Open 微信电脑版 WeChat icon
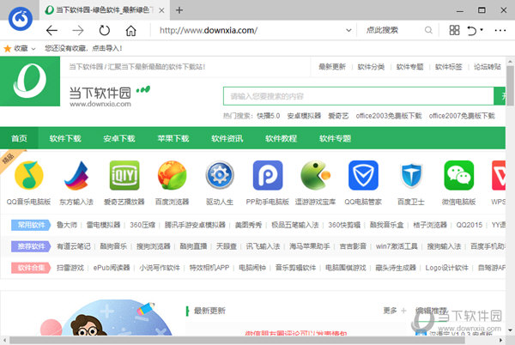515x345 pixels. (x=459, y=175)
